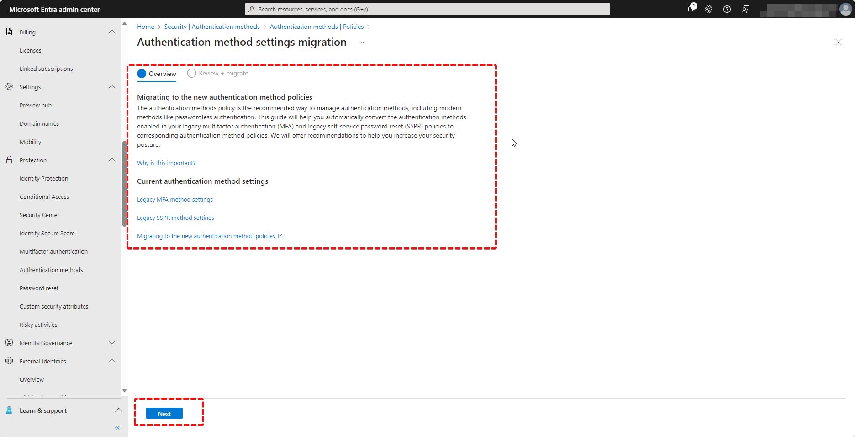
Task: Click the External Identities icon
Action: point(9,361)
